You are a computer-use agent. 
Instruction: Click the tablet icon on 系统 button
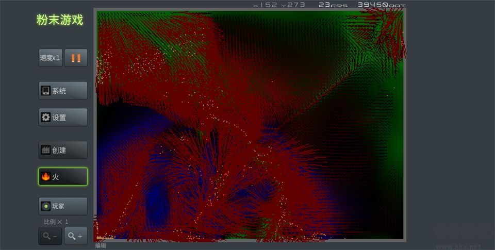coord(46,91)
